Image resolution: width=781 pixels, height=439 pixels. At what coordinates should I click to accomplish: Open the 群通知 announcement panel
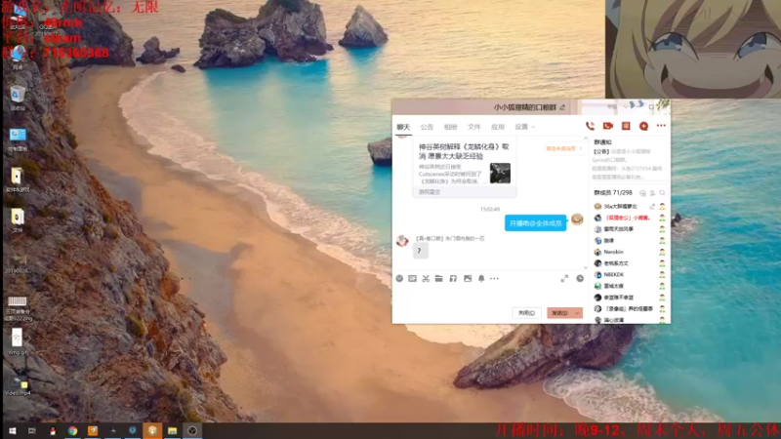point(602,142)
